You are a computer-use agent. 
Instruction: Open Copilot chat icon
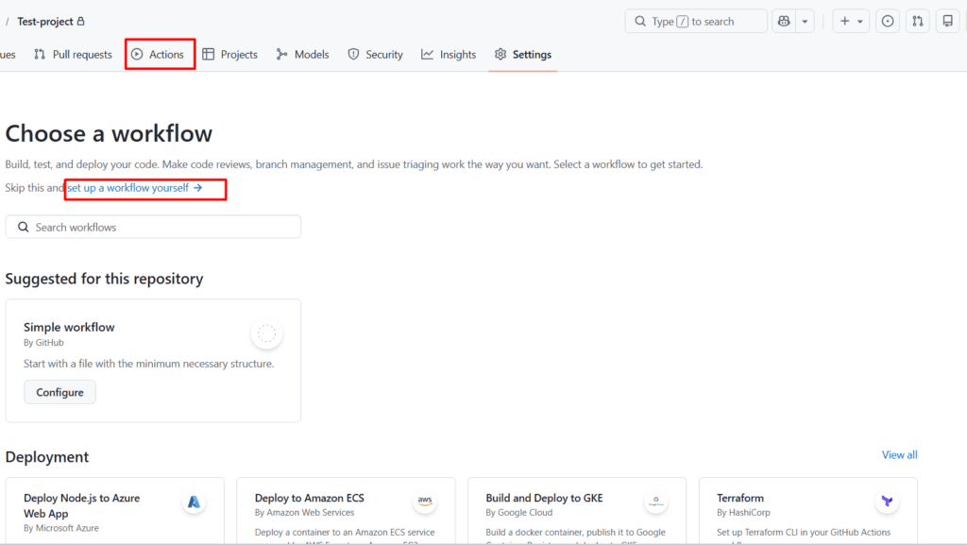click(784, 21)
